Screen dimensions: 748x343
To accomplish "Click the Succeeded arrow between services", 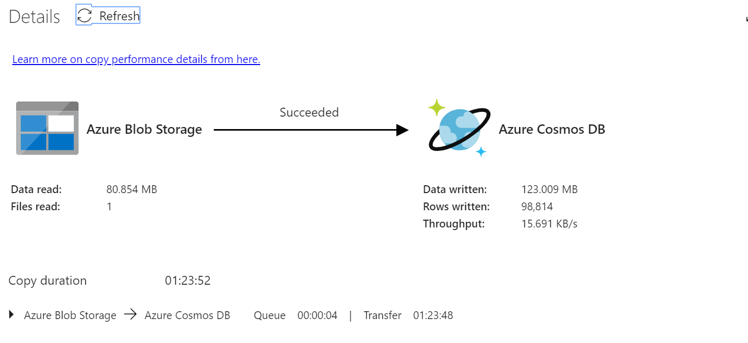I will tap(309, 129).
